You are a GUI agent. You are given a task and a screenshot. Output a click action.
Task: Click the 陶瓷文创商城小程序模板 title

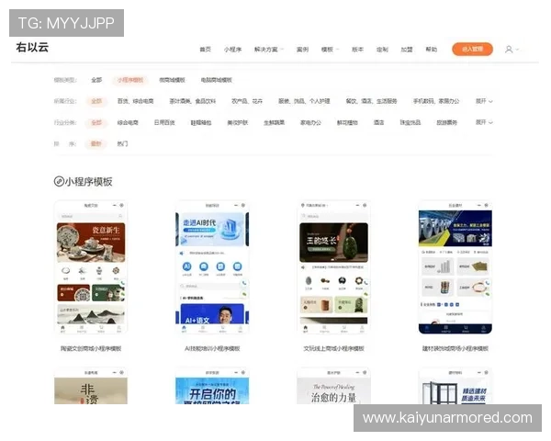(x=91, y=348)
